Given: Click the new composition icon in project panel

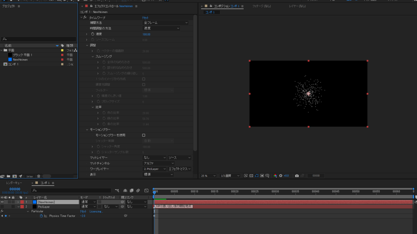Looking at the screenshot, I should coord(15,176).
